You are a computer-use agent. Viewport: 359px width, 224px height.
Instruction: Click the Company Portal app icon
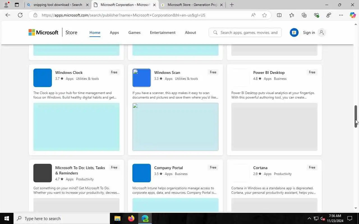[142, 173]
